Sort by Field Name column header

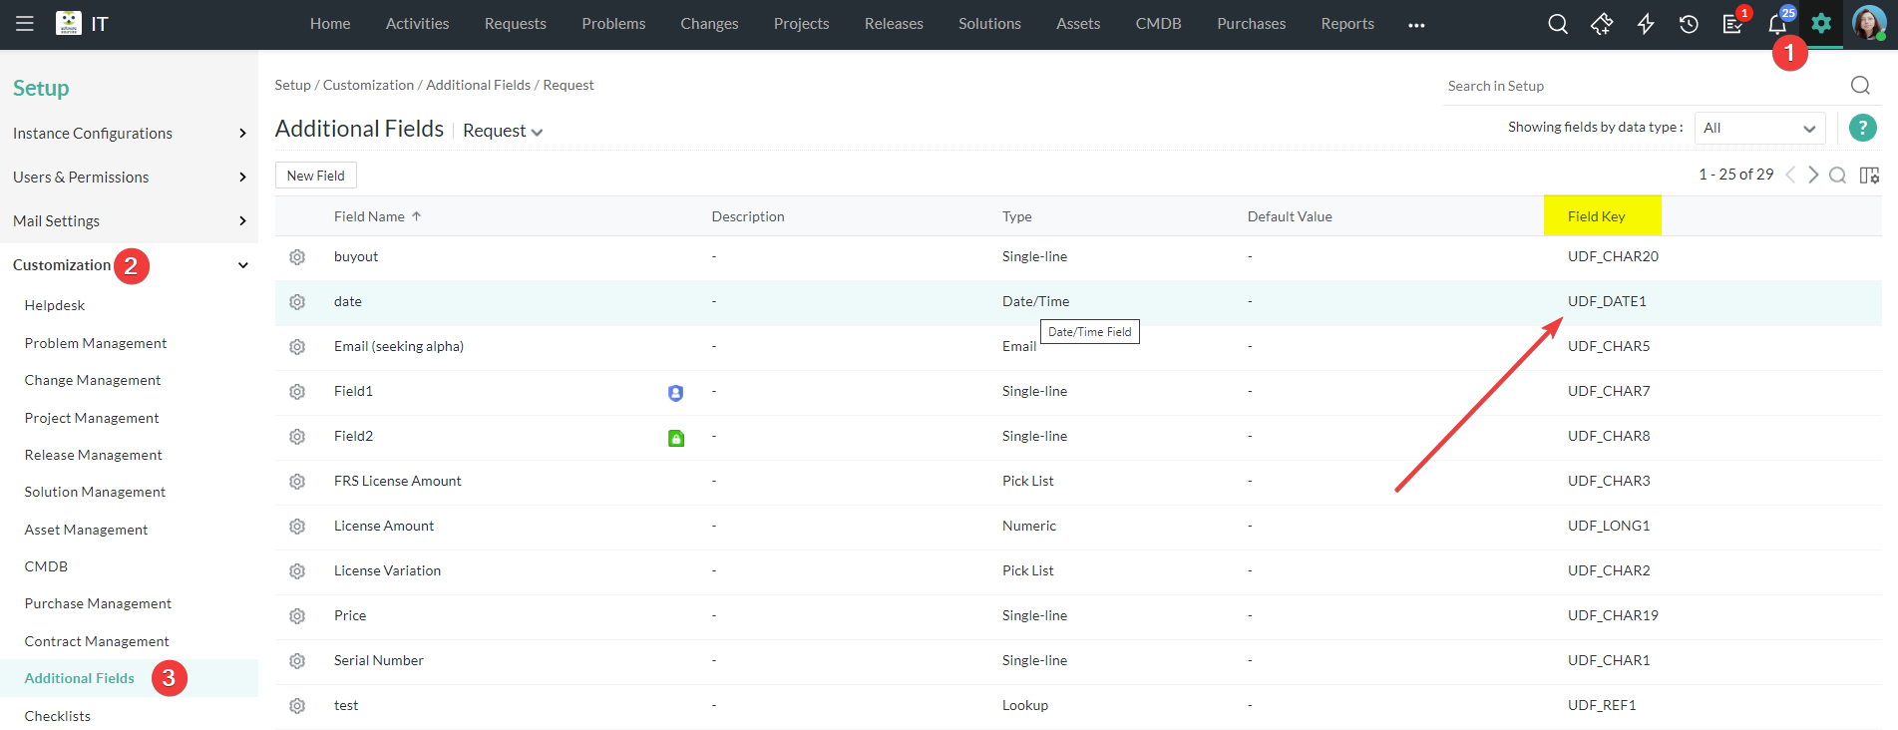370,216
